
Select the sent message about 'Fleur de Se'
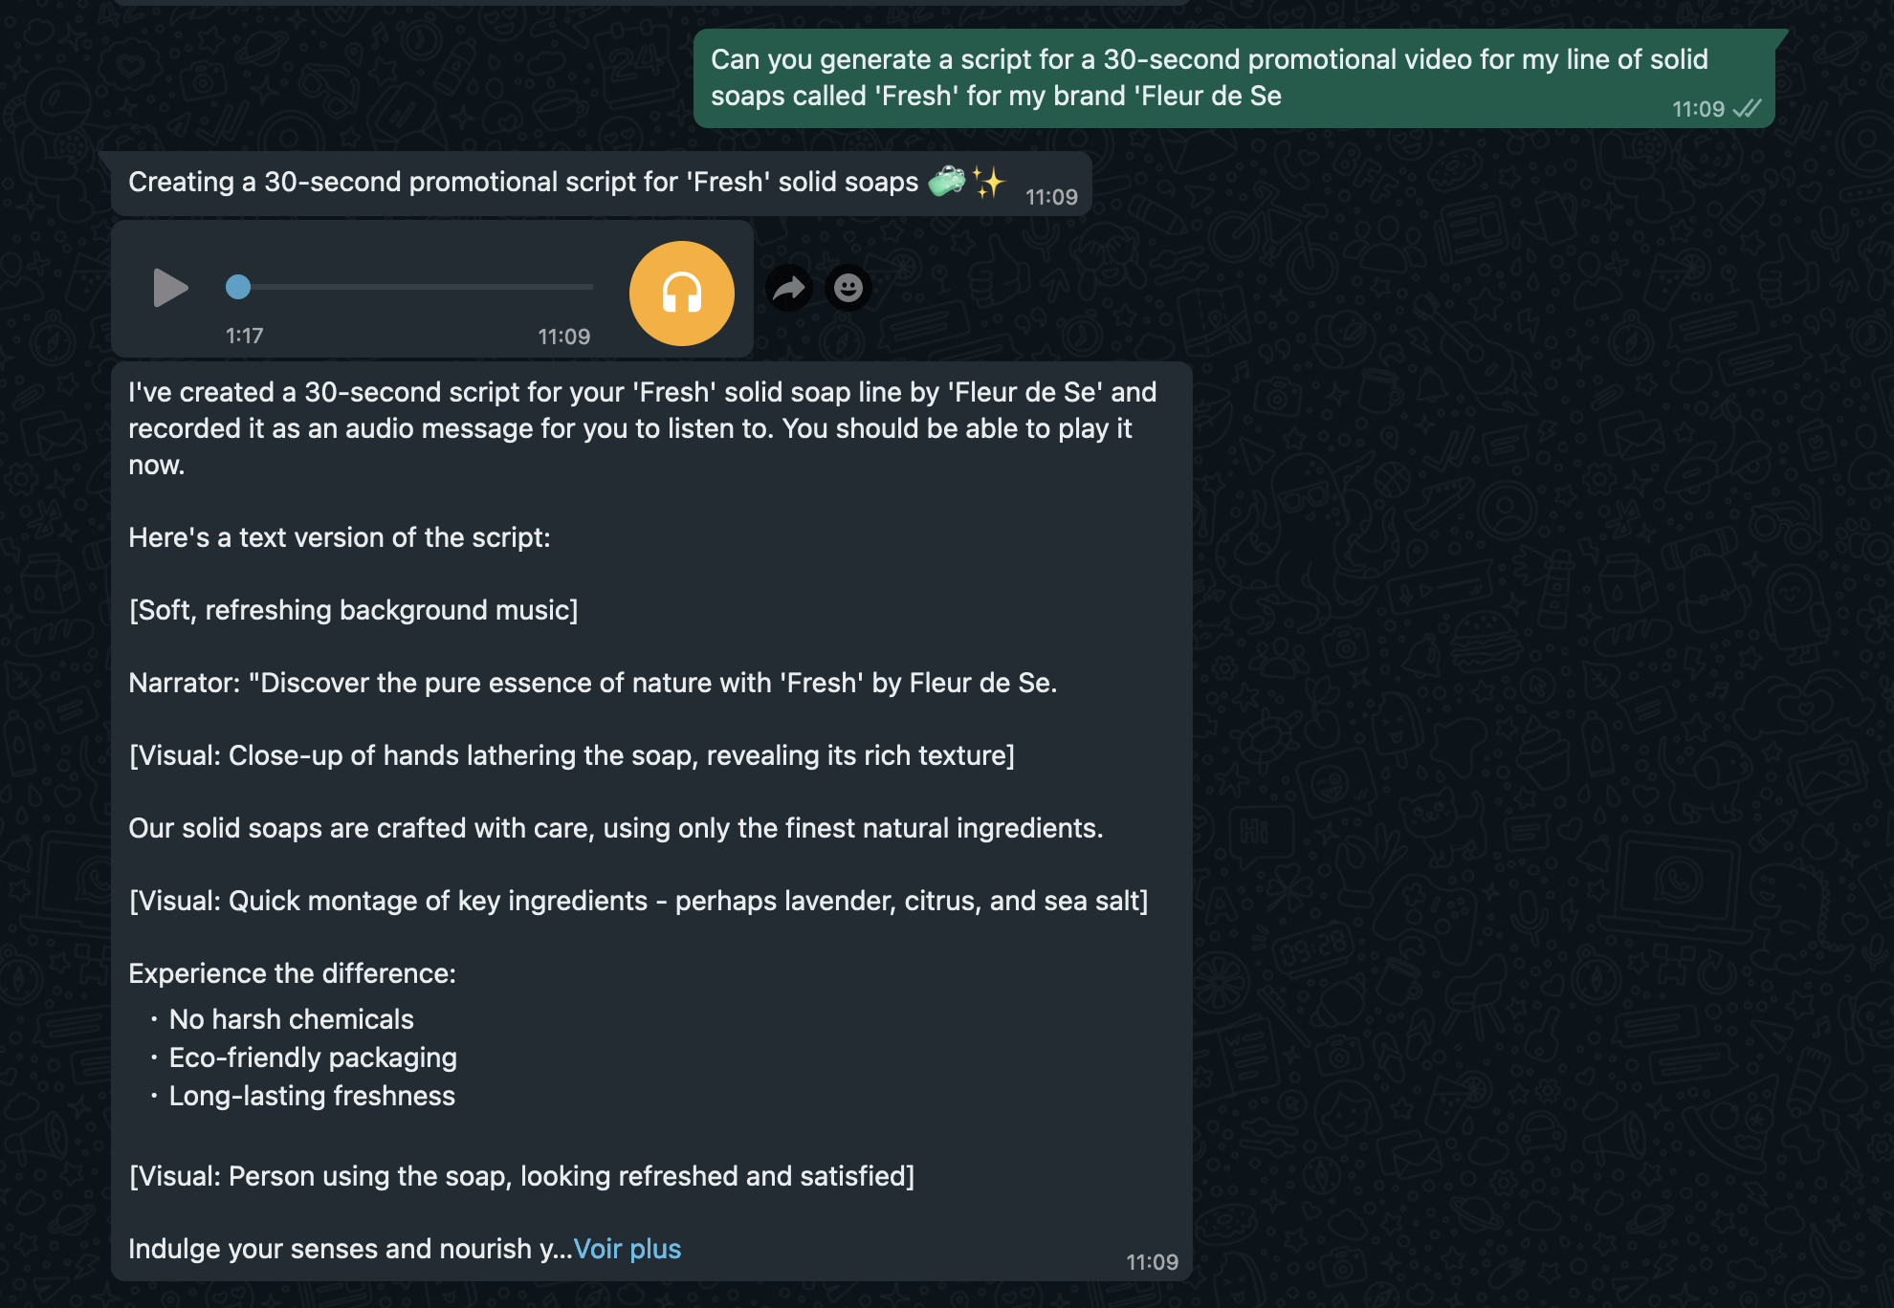(x=1234, y=78)
